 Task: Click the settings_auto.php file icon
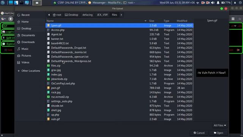click(x=48, y=101)
